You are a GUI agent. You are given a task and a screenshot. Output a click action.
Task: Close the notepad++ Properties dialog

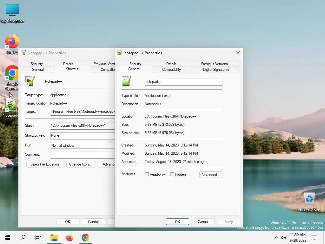click(x=238, y=53)
